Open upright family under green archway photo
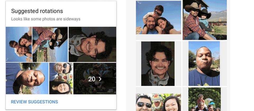The image size is (254, 111). point(205,99)
